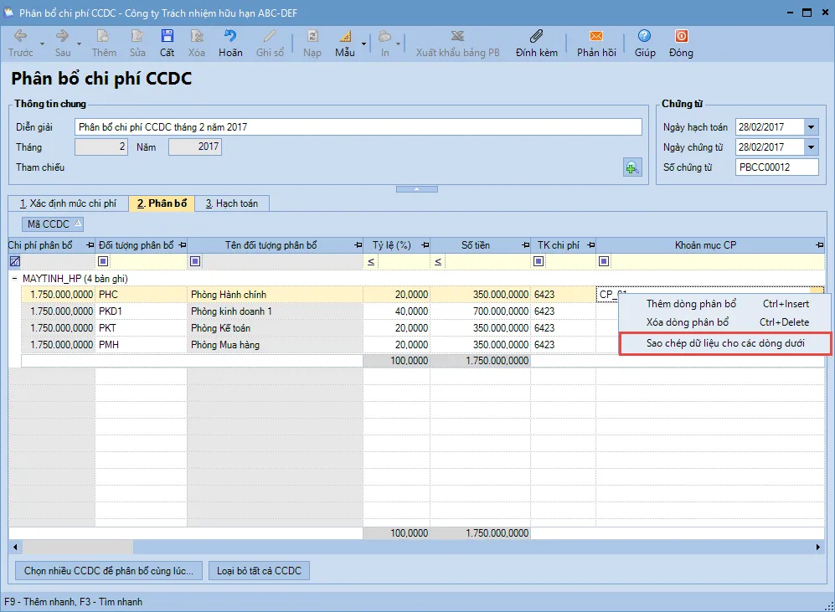Click into the Diễn giải text field
Image resolution: width=835 pixels, height=612 pixels.
pyautogui.click(x=358, y=127)
